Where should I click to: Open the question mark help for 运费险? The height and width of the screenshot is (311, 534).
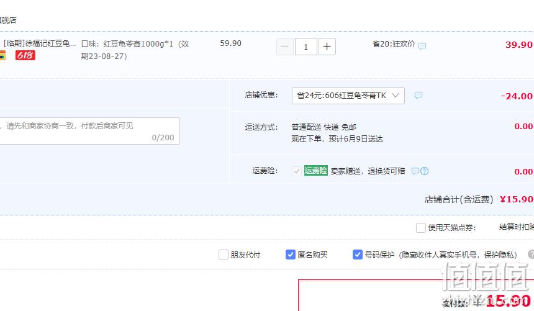pyautogui.click(x=424, y=171)
